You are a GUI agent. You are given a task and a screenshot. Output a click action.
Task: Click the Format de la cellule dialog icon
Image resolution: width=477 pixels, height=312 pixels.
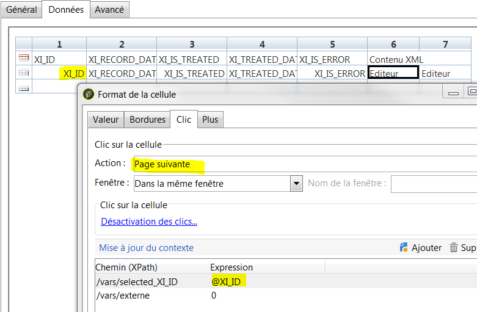pyautogui.click(x=88, y=94)
